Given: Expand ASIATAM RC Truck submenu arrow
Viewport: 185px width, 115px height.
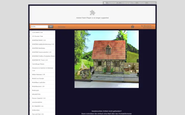Looking at the screenshot, I should pyautogui.click(x=55, y=60).
